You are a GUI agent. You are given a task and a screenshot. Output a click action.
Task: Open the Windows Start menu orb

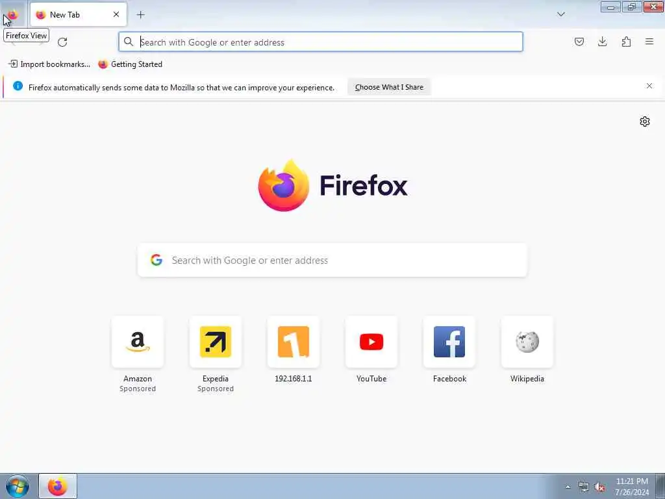point(18,486)
